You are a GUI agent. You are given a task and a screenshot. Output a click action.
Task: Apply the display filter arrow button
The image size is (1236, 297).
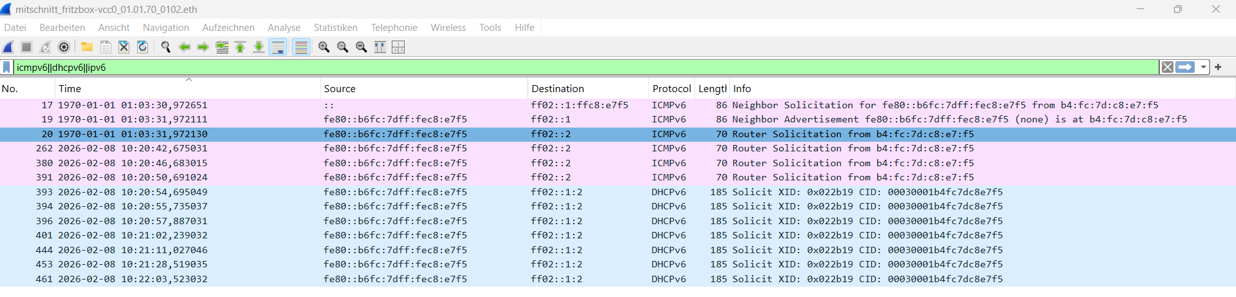point(1185,67)
